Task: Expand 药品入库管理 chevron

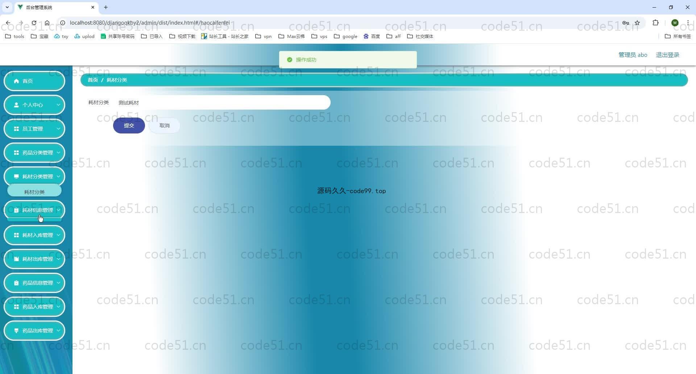Action: tap(58, 307)
